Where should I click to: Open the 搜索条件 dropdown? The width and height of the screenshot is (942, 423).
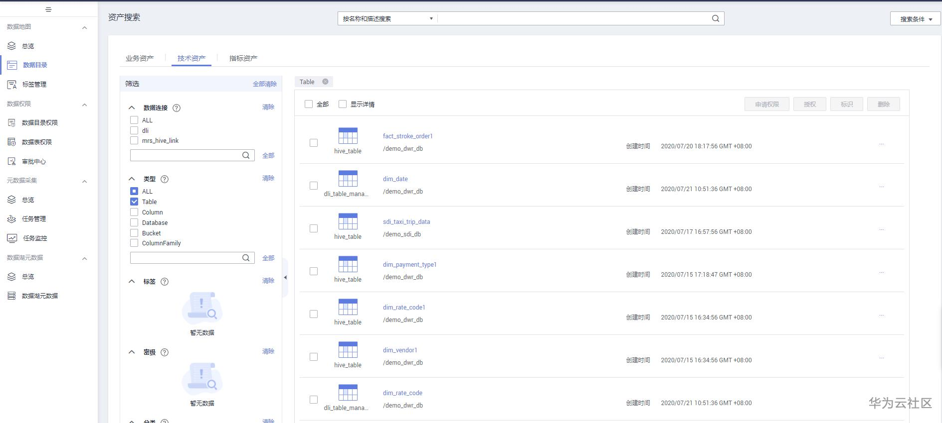[915, 19]
